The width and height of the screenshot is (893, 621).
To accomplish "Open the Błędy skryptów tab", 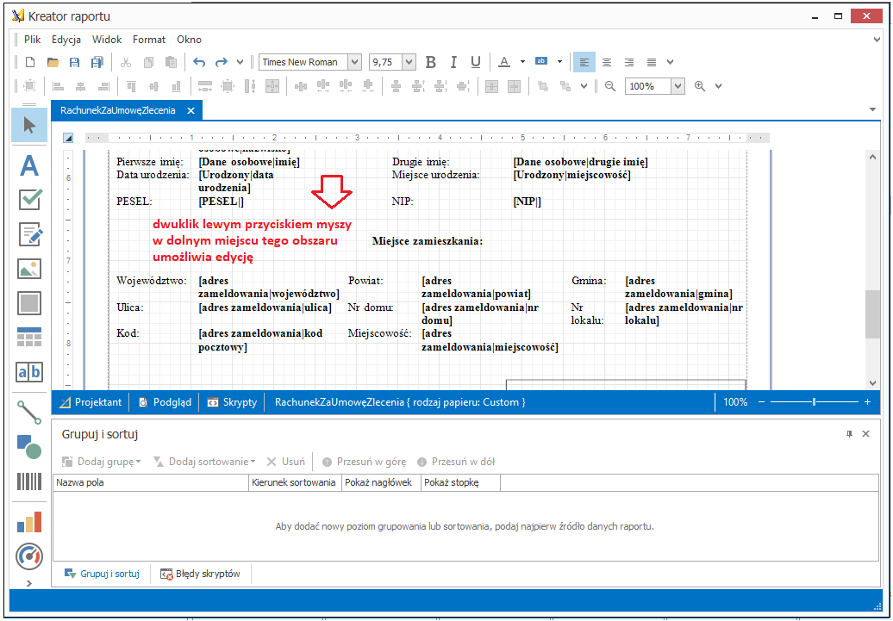I will click(x=201, y=574).
